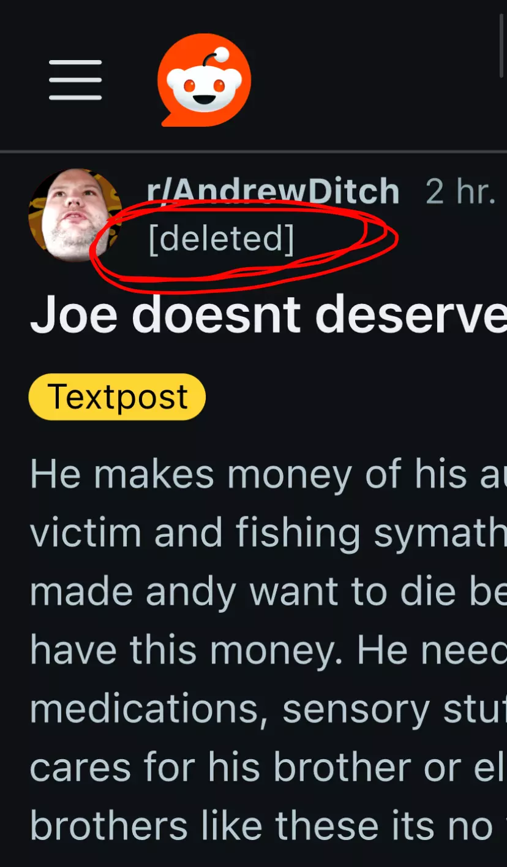This screenshot has height=867, width=507.
Task: Open the hamburger navigation menu
Action: pyautogui.click(x=75, y=80)
